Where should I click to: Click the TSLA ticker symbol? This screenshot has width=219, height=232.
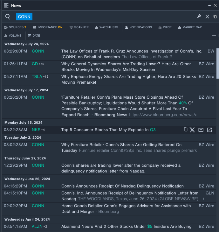tap(37, 77)
